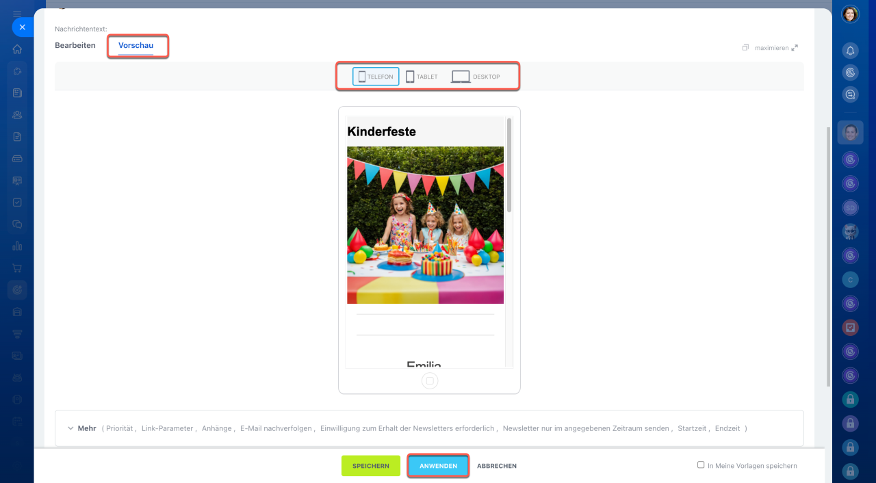Click the Kinderfeste heading in preview
The width and height of the screenshot is (876, 483).
coord(381,131)
